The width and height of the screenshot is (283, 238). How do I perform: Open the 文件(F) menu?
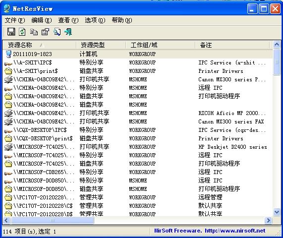click(15, 20)
